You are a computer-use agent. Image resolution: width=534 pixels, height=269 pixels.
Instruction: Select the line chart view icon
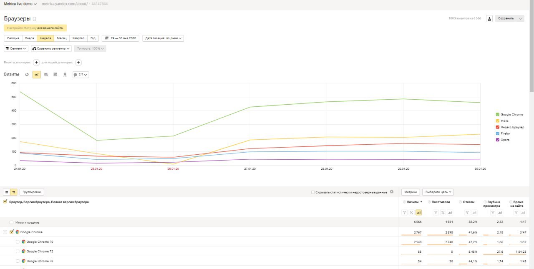37,75
